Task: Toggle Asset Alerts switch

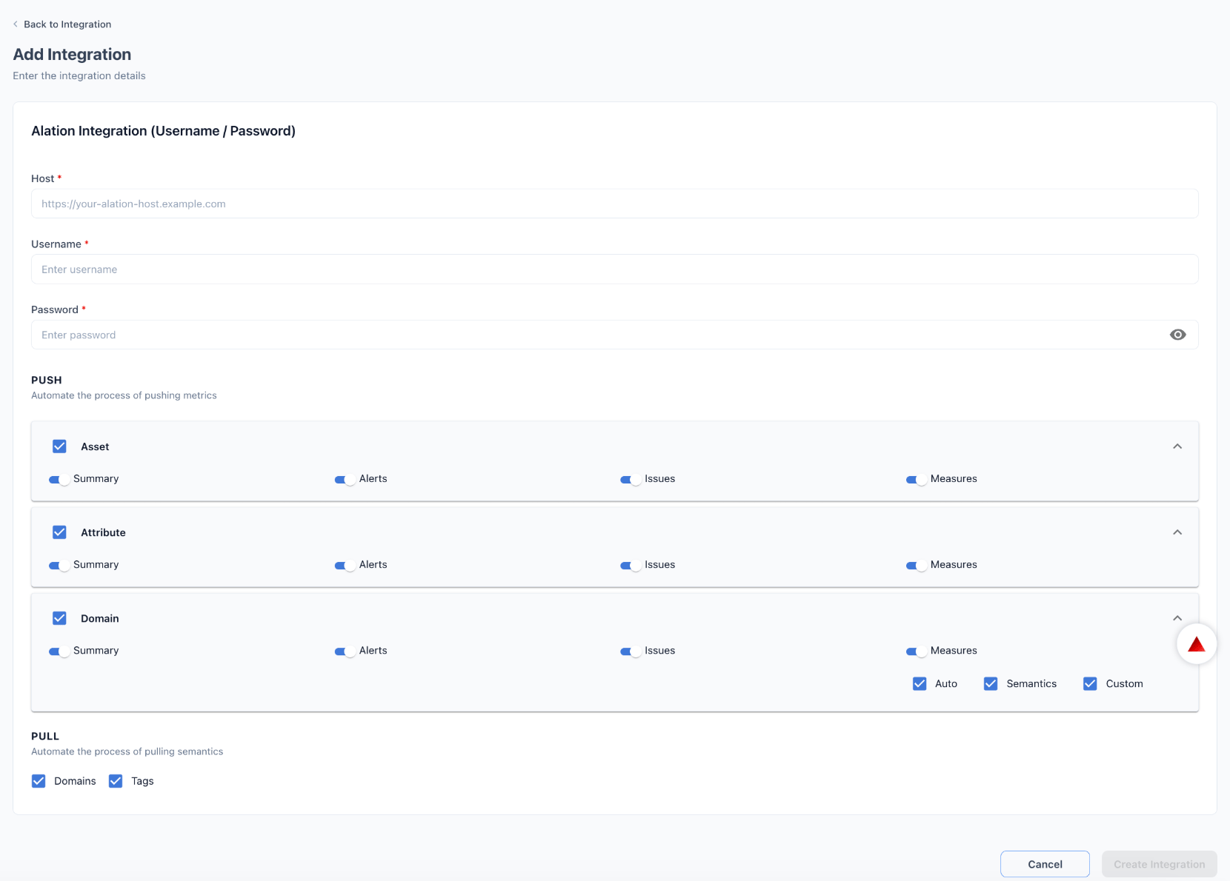Action: click(x=345, y=480)
